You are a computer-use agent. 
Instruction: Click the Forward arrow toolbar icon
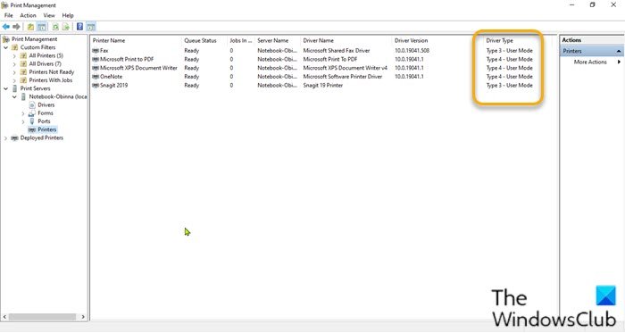coord(16,27)
